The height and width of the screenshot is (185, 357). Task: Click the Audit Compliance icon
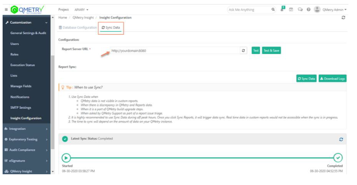pyautogui.click(x=6, y=150)
